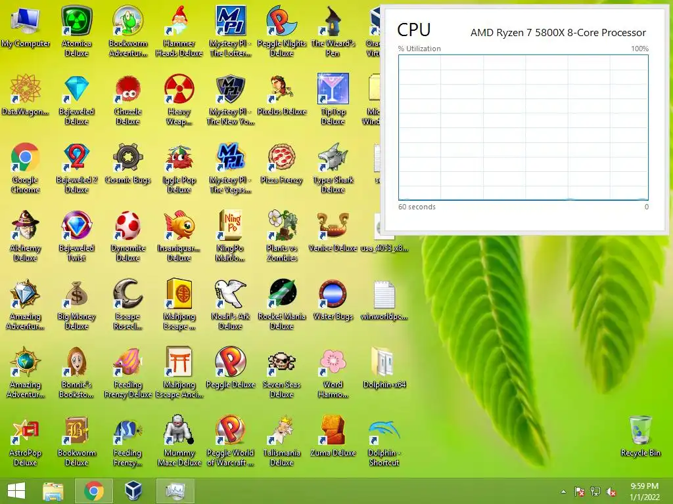Open VirtualBox cube taskbar icon

pyautogui.click(x=133, y=491)
